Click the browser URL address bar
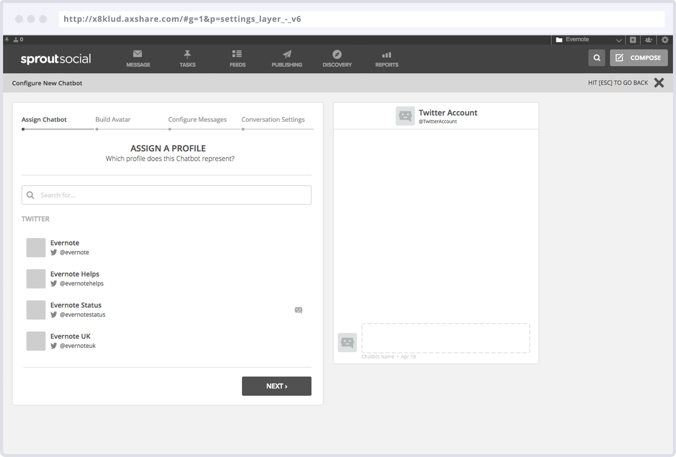 point(362,19)
